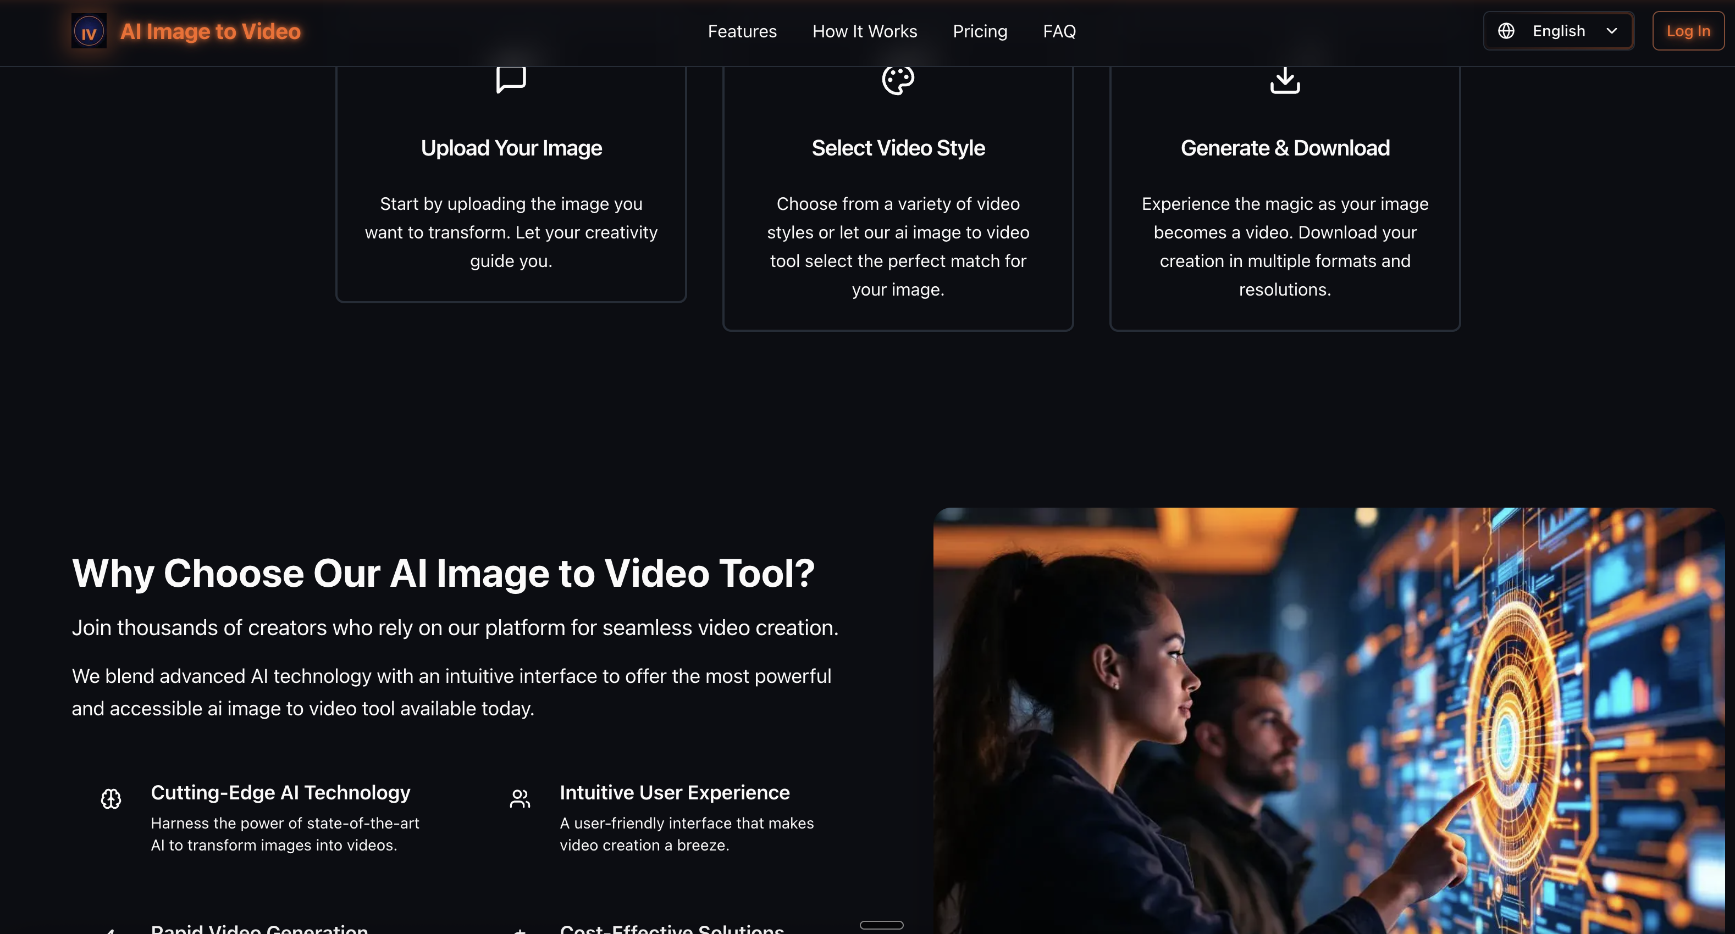Click the brain icon beside Cutting-Edge AI Technology

(111, 799)
